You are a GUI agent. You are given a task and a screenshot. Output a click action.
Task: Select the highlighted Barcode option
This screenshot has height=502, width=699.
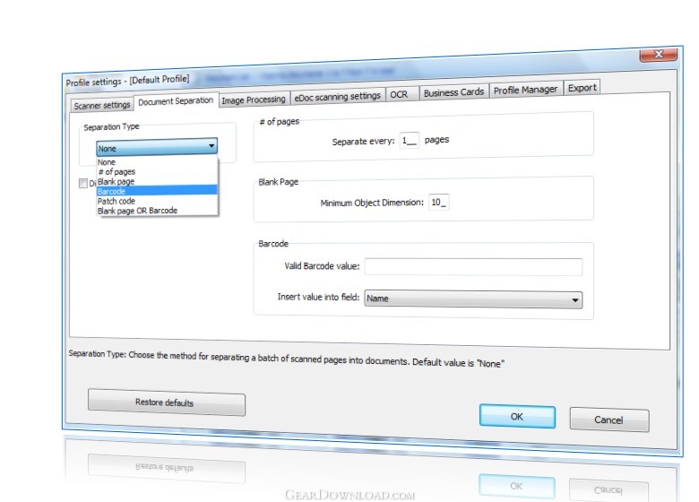(157, 191)
